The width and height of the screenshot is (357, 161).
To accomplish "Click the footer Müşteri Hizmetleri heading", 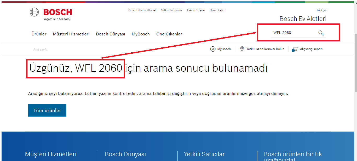I will (x=51, y=154).
